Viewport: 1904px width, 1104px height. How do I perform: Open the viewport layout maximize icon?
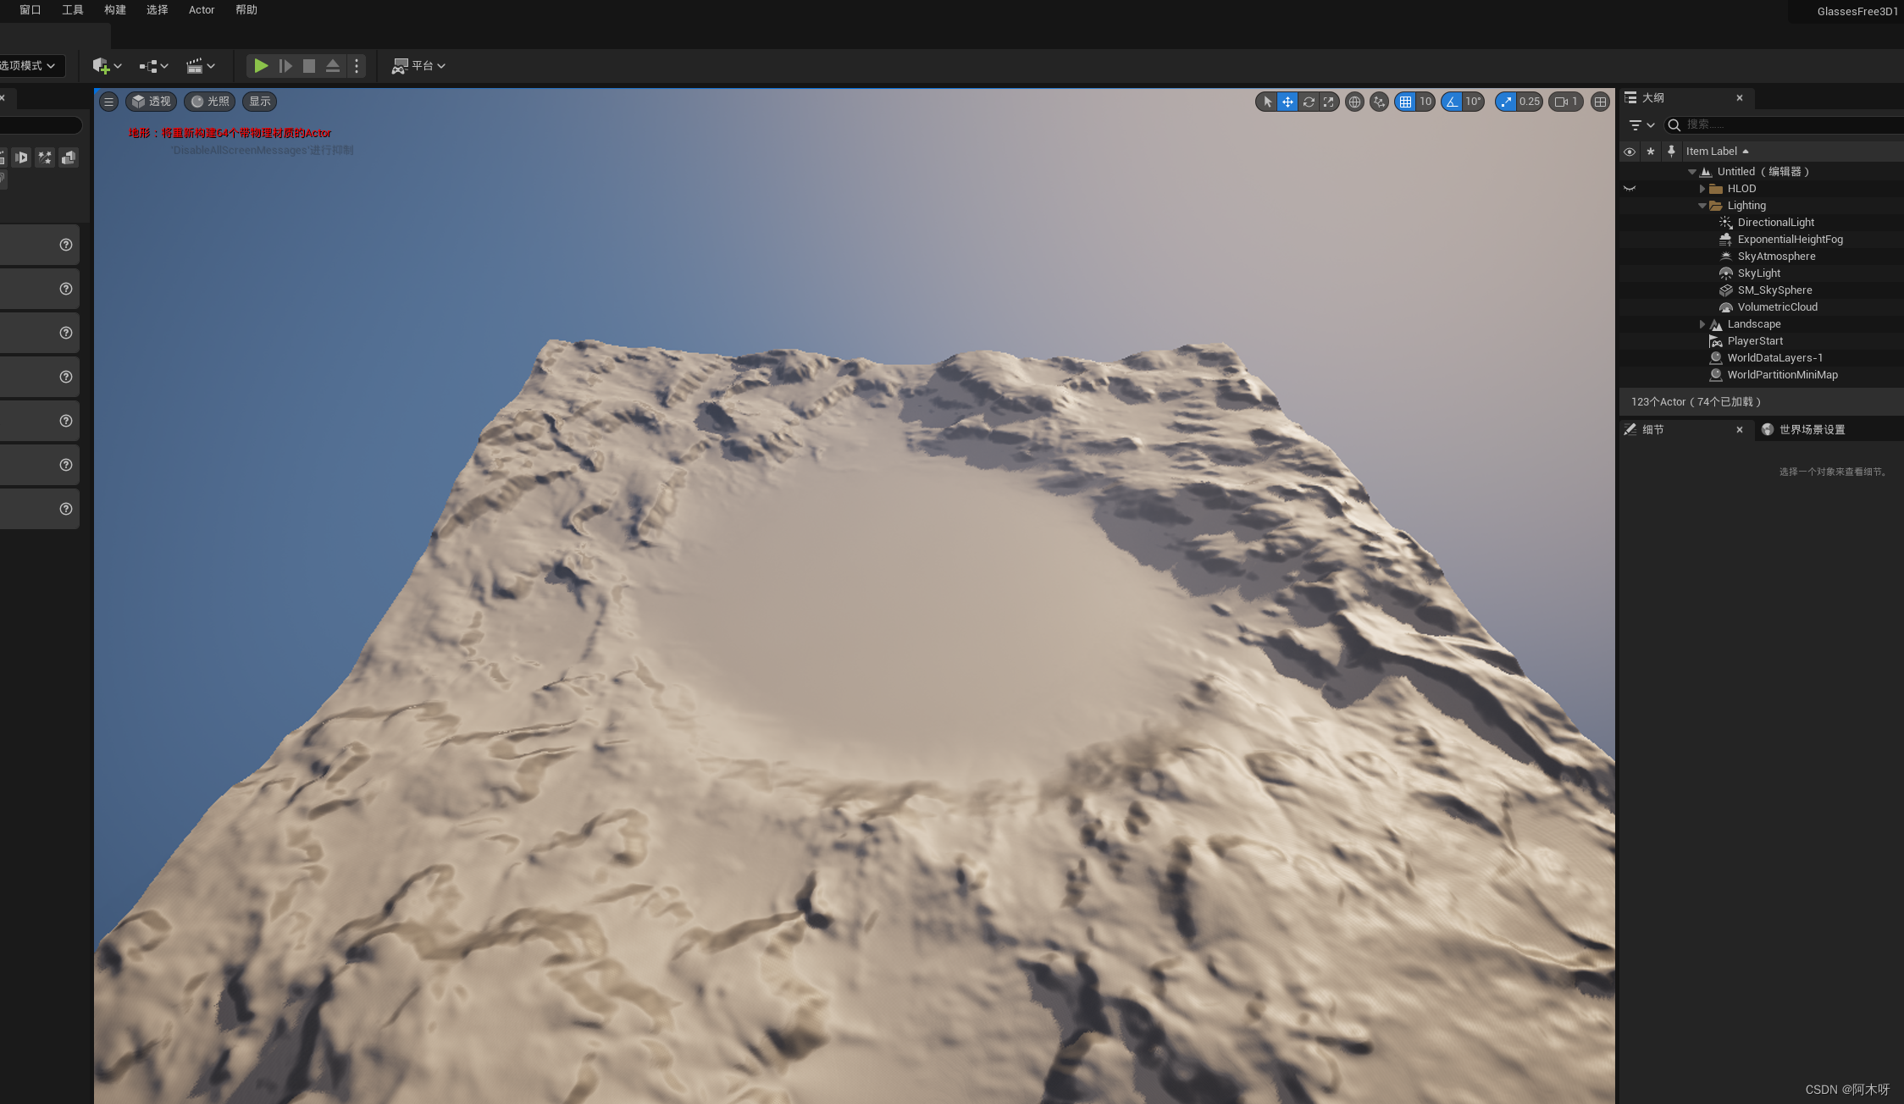point(1600,102)
